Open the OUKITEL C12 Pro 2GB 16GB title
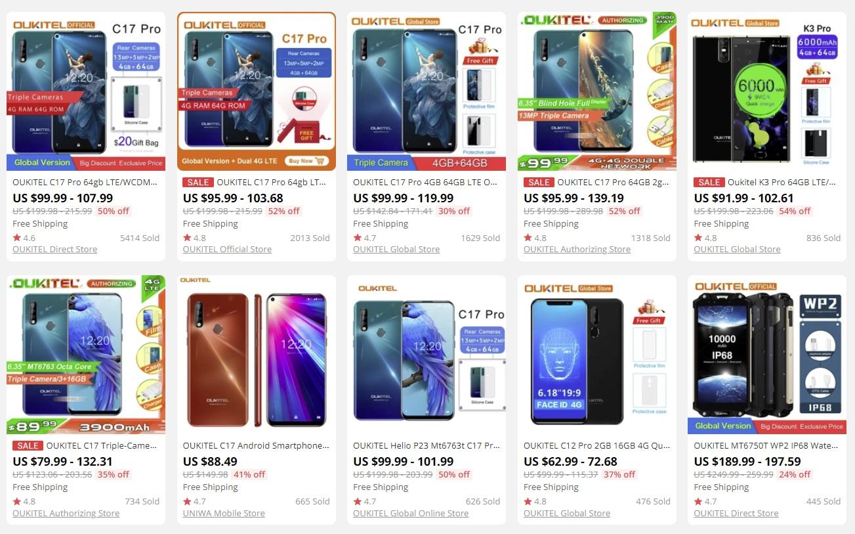This screenshot has height=534, width=855. click(596, 446)
